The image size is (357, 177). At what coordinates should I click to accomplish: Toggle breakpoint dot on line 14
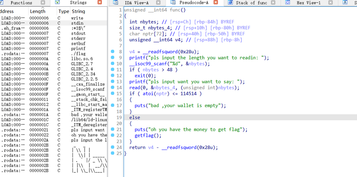pyautogui.click(x=112, y=87)
